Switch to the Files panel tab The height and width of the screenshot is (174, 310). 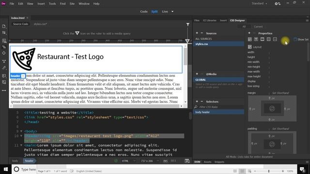click(x=197, y=20)
